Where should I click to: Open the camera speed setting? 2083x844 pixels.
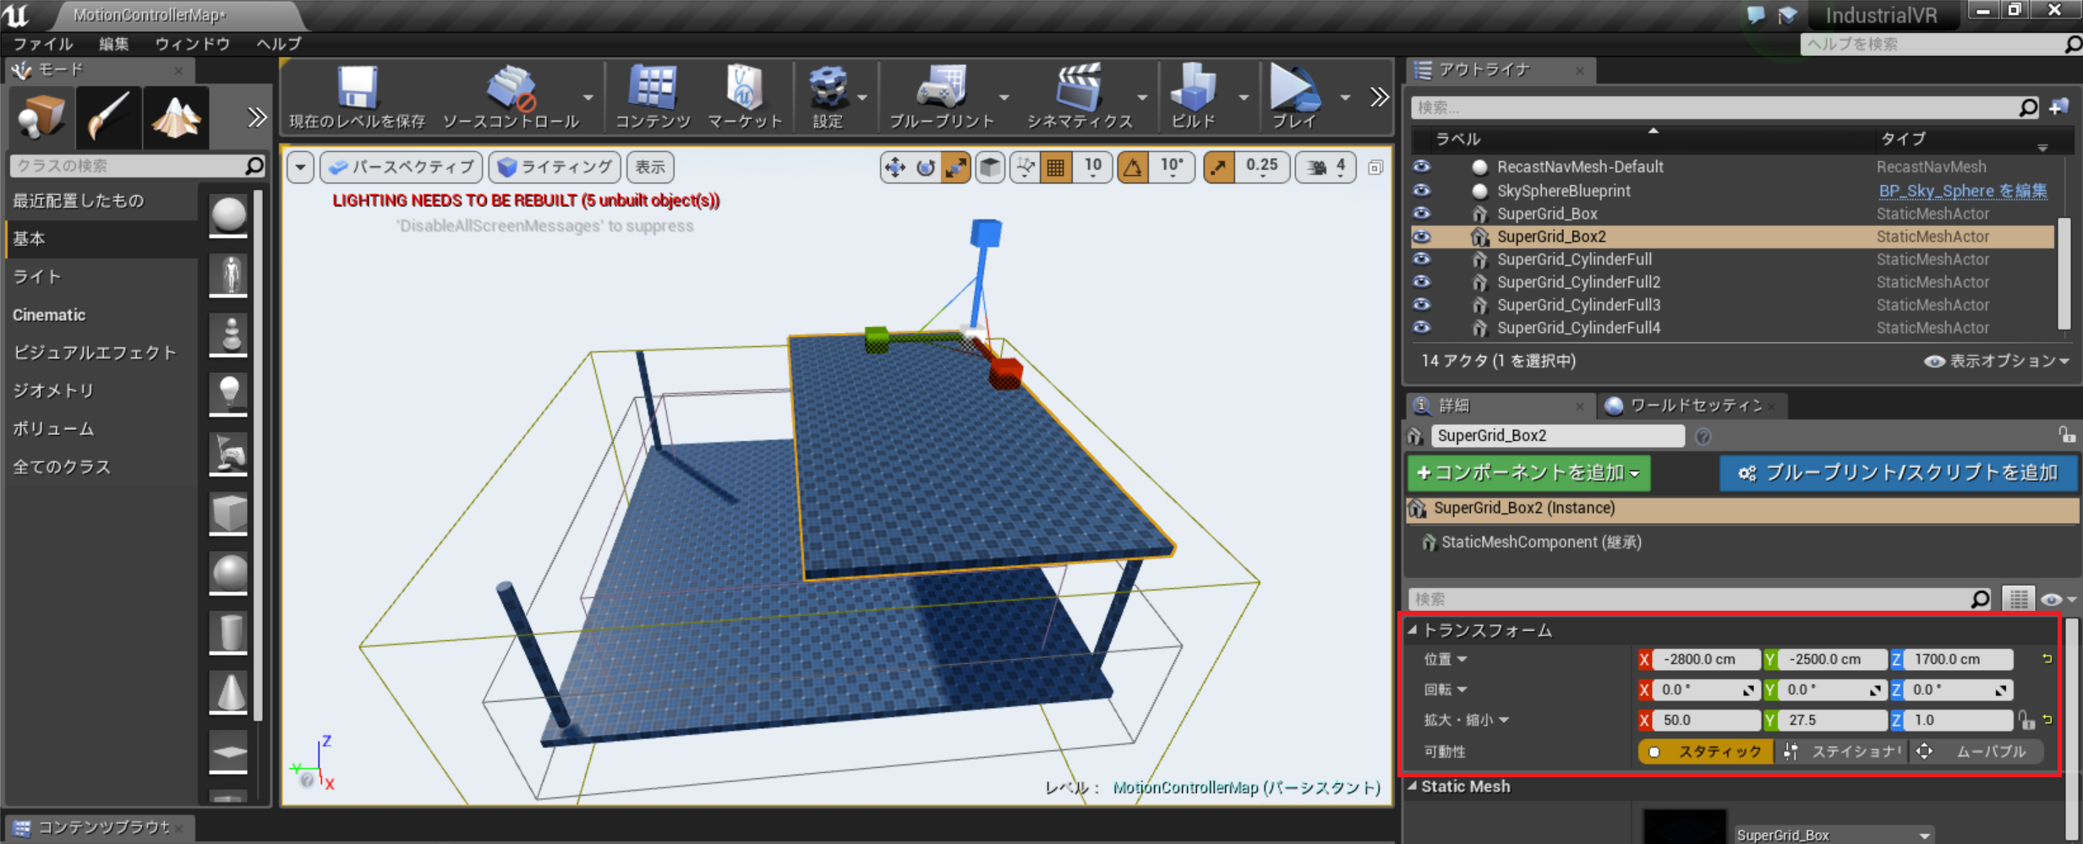pos(1326,167)
